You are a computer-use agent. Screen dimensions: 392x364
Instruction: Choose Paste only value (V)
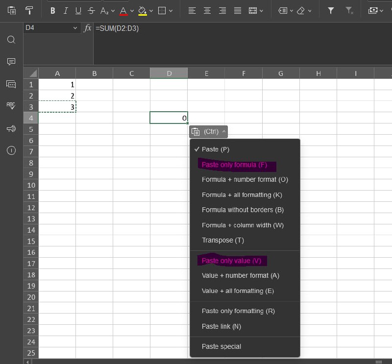click(245, 261)
